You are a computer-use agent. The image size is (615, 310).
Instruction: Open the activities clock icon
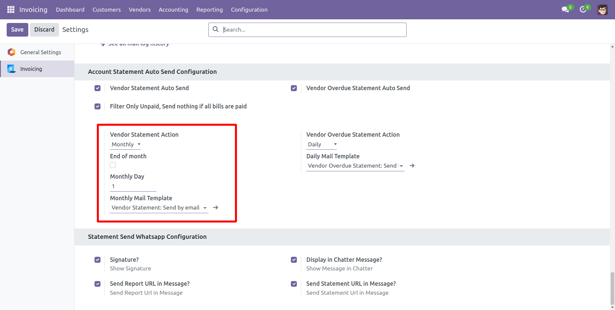(583, 10)
